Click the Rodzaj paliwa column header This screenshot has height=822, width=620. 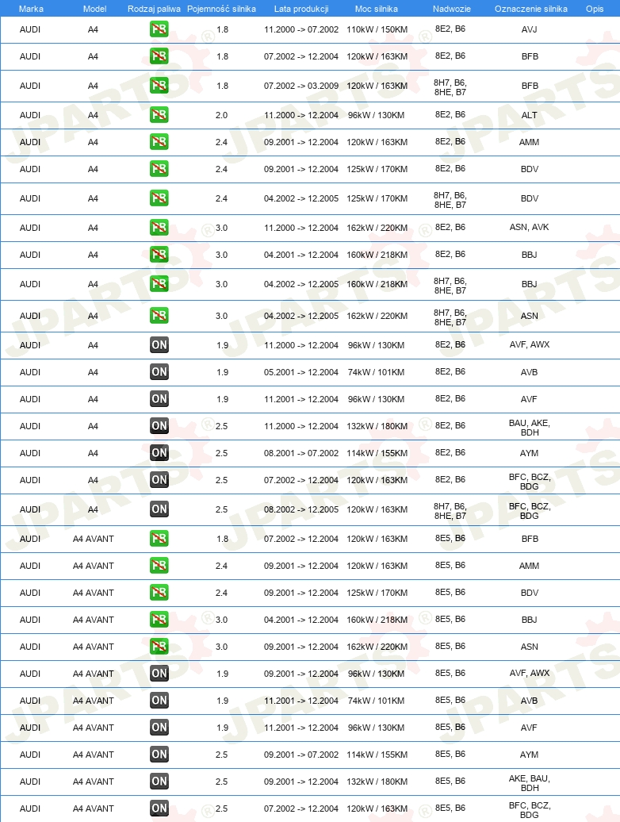[x=154, y=9]
